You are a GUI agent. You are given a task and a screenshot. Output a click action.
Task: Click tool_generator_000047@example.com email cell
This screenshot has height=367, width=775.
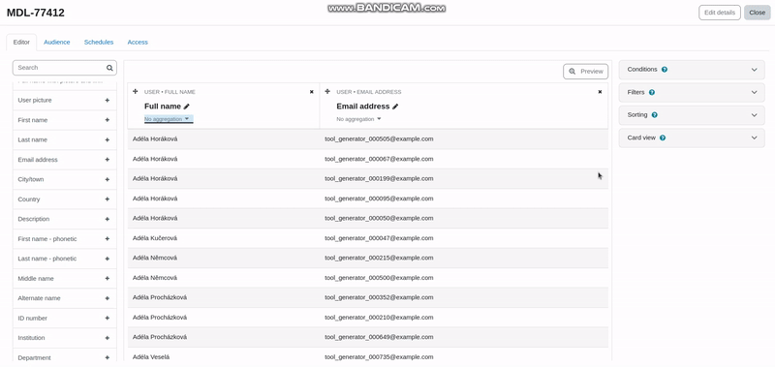click(x=379, y=238)
